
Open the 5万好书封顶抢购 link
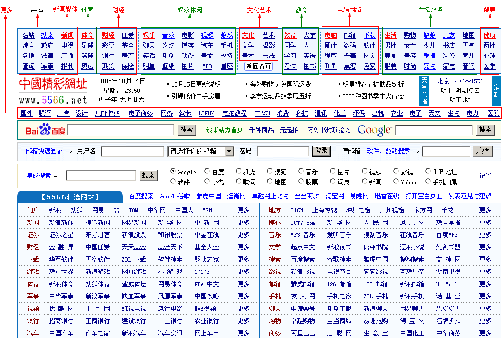327,130
